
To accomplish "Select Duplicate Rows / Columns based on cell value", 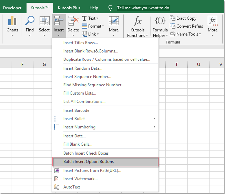I will tap(105, 59).
